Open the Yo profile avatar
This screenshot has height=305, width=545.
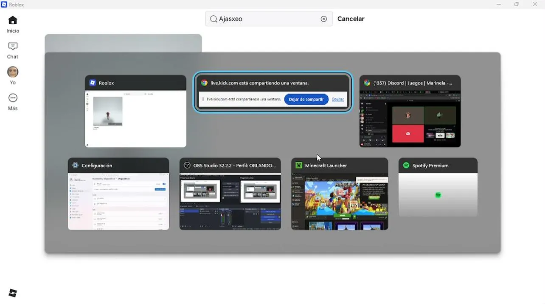(x=13, y=75)
